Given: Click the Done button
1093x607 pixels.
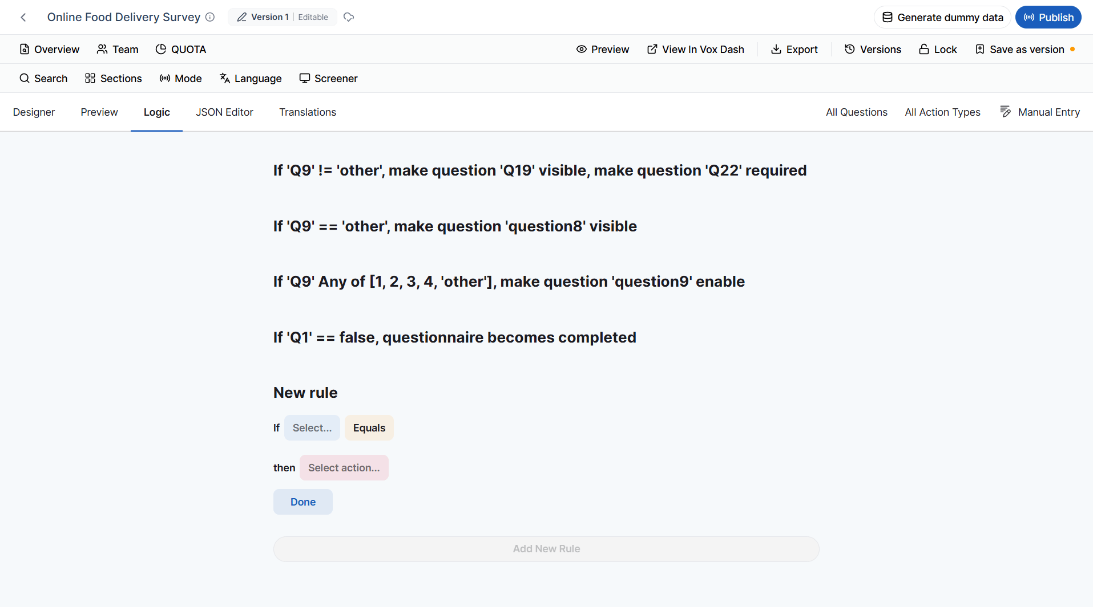Looking at the screenshot, I should 303,502.
